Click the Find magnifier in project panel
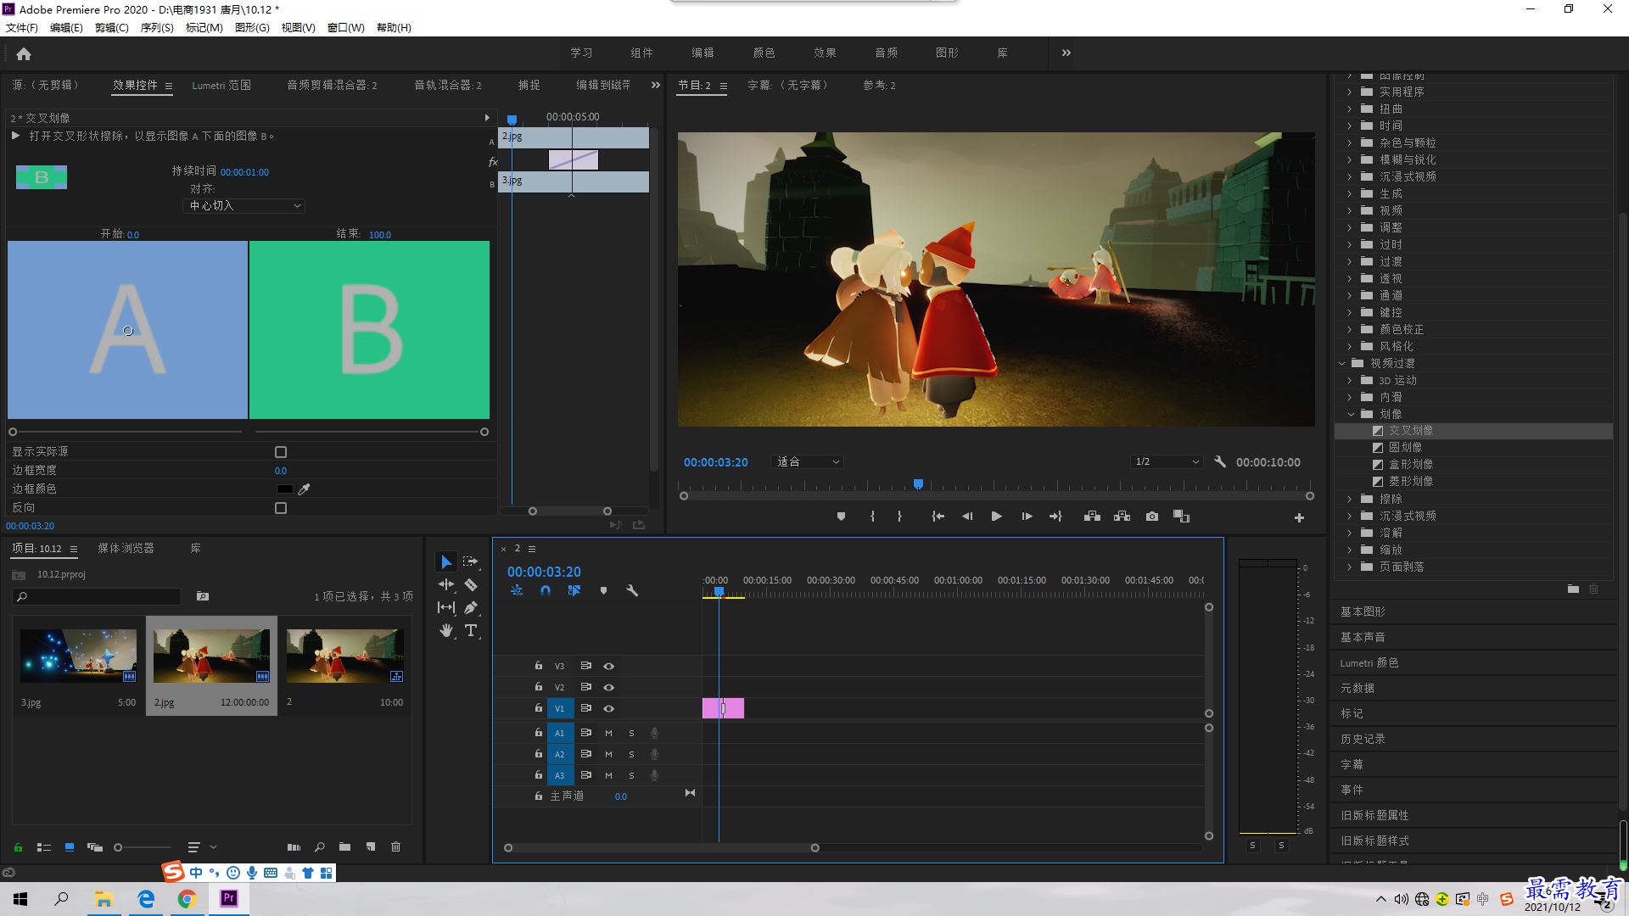 pyautogui.click(x=320, y=847)
